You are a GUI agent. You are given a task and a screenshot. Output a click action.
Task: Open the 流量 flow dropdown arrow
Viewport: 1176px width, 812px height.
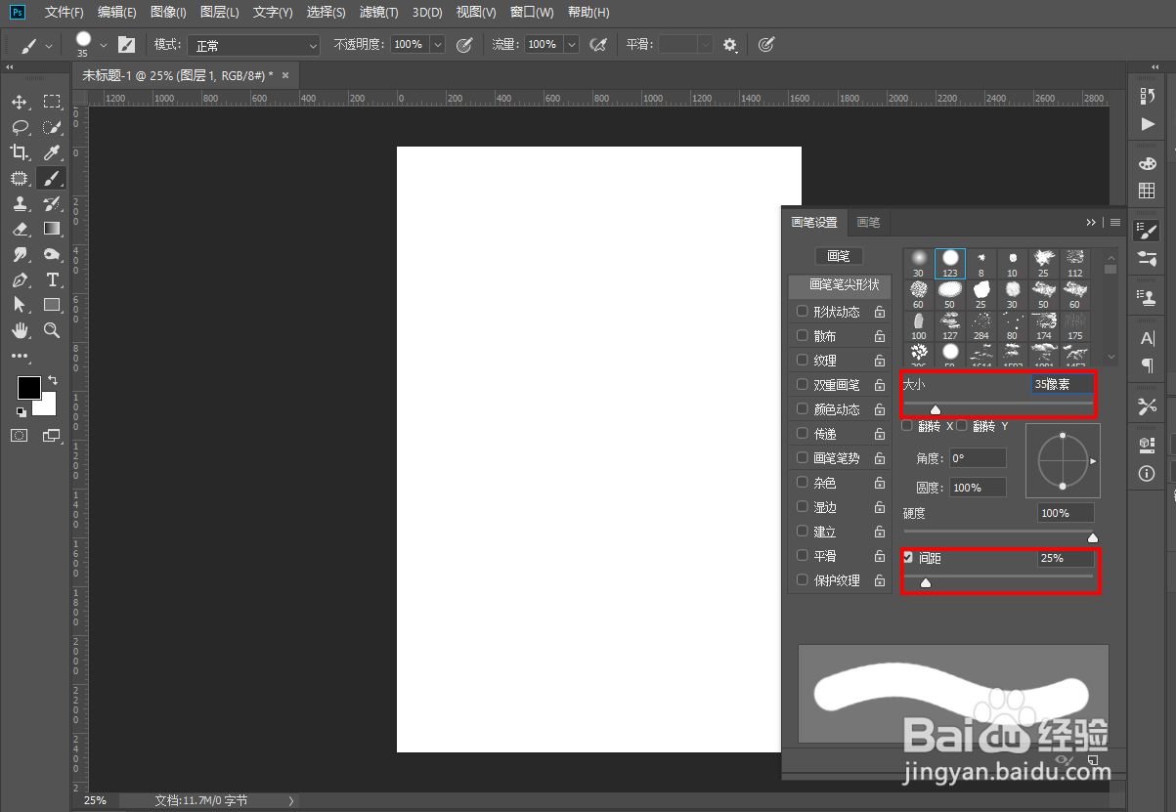click(x=571, y=45)
